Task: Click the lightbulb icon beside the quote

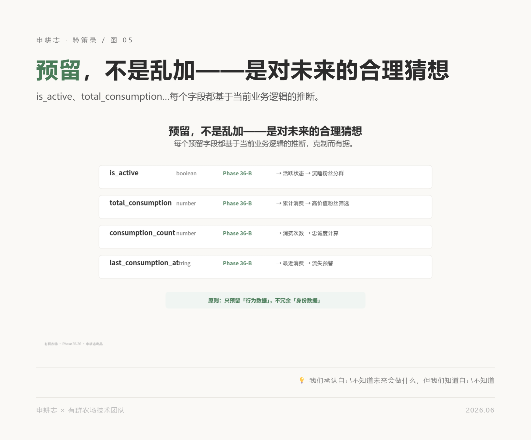Action: click(x=302, y=380)
